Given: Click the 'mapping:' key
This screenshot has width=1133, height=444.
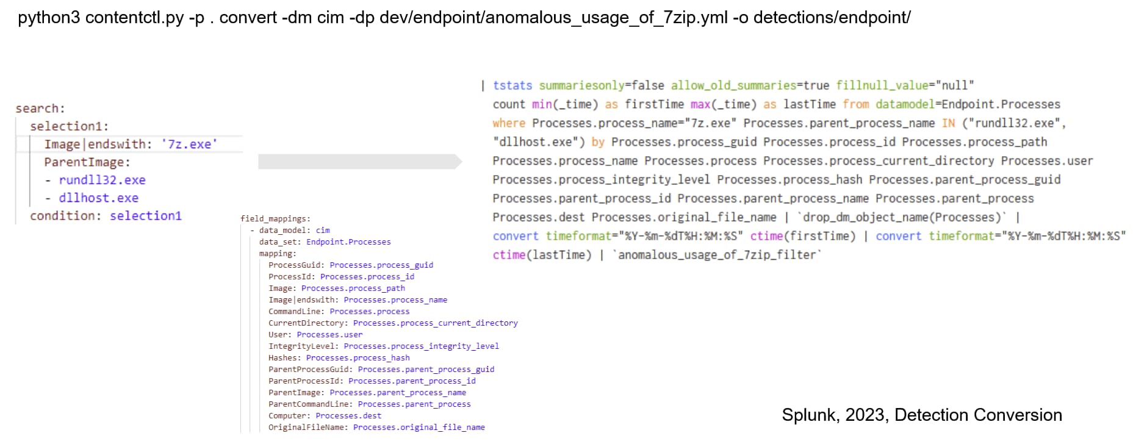Looking at the screenshot, I should coord(278,254).
